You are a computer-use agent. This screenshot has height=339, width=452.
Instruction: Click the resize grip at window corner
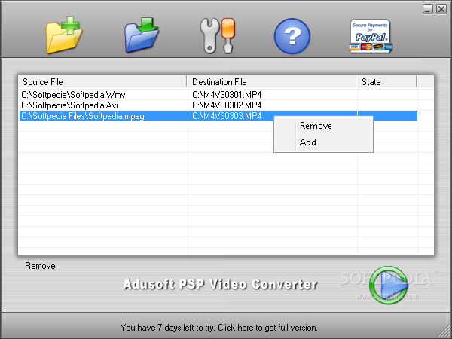click(444, 331)
